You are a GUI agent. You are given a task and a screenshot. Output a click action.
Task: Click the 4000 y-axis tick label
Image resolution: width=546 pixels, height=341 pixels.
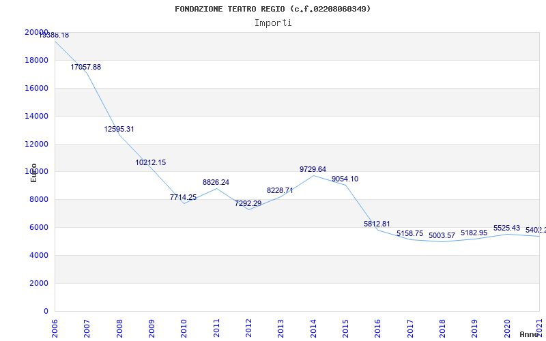39,255
